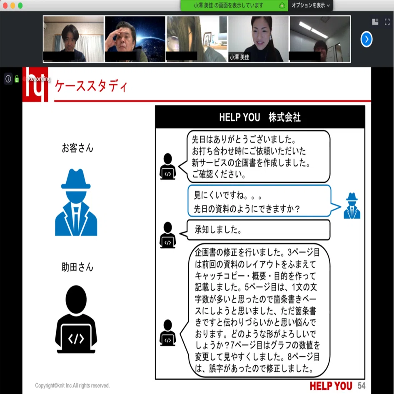Click the red hy logo on slide
Screen dimensions: 394x394
pyautogui.click(x=35, y=85)
